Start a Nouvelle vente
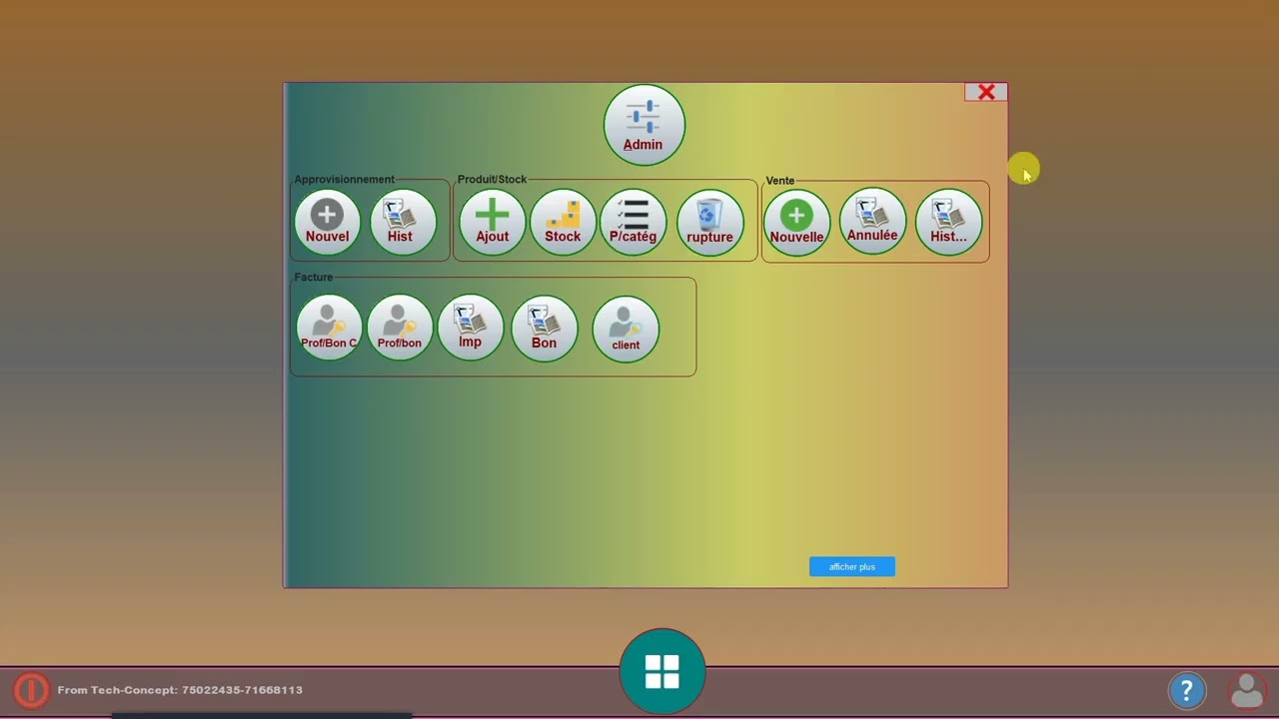The image size is (1279, 719). [796, 222]
